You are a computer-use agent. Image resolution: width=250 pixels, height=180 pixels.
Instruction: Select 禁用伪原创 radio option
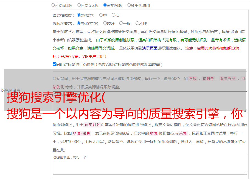tap(129, 5)
